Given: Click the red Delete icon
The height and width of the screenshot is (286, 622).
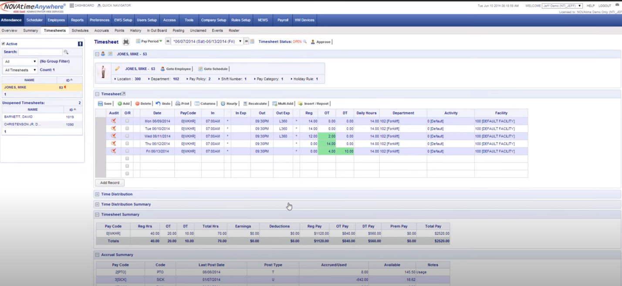Looking at the screenshot, I should click(x=137, y=103).
